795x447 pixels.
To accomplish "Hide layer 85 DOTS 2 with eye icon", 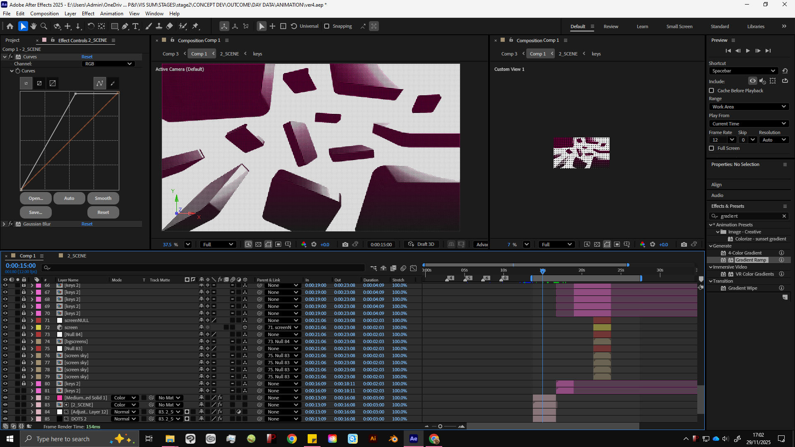I will (x=5, y=419).
